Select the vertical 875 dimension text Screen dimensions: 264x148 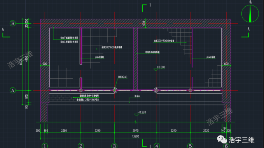(x=26, y=96)
